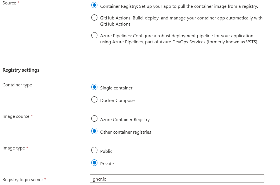Click the Registry login server input field

pyautogui.click(x=177, y=179)
